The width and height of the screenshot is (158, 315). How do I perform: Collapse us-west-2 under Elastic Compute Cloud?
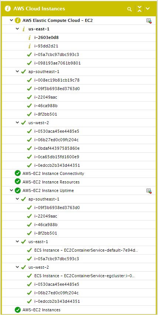(x=17, y=123)
